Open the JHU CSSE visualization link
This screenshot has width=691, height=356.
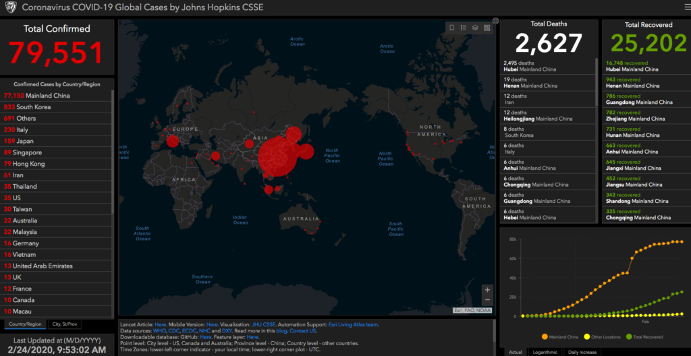[264, 325]
